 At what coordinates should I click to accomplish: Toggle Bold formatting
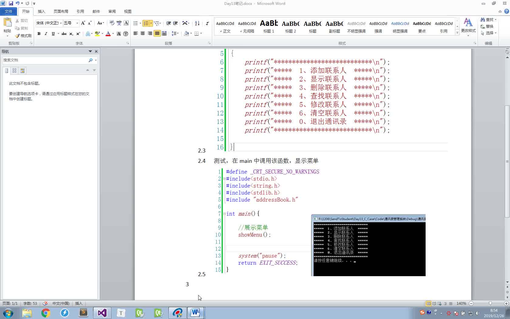coord(39,33)
